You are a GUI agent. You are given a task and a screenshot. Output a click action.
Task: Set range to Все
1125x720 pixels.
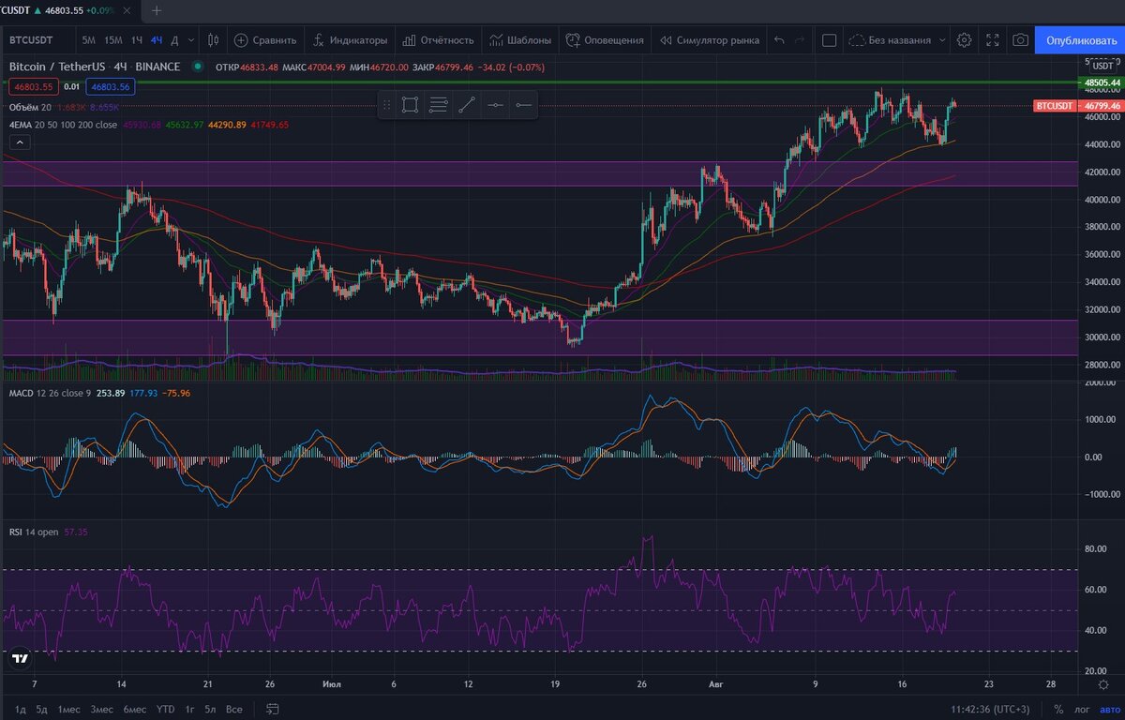pos(234,709)
